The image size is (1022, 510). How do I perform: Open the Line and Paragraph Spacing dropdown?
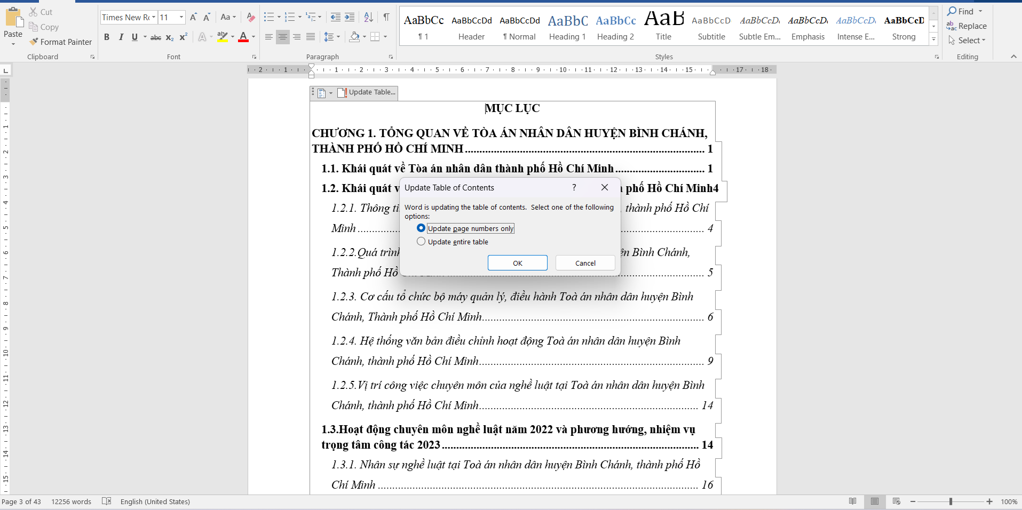[332, 37]
